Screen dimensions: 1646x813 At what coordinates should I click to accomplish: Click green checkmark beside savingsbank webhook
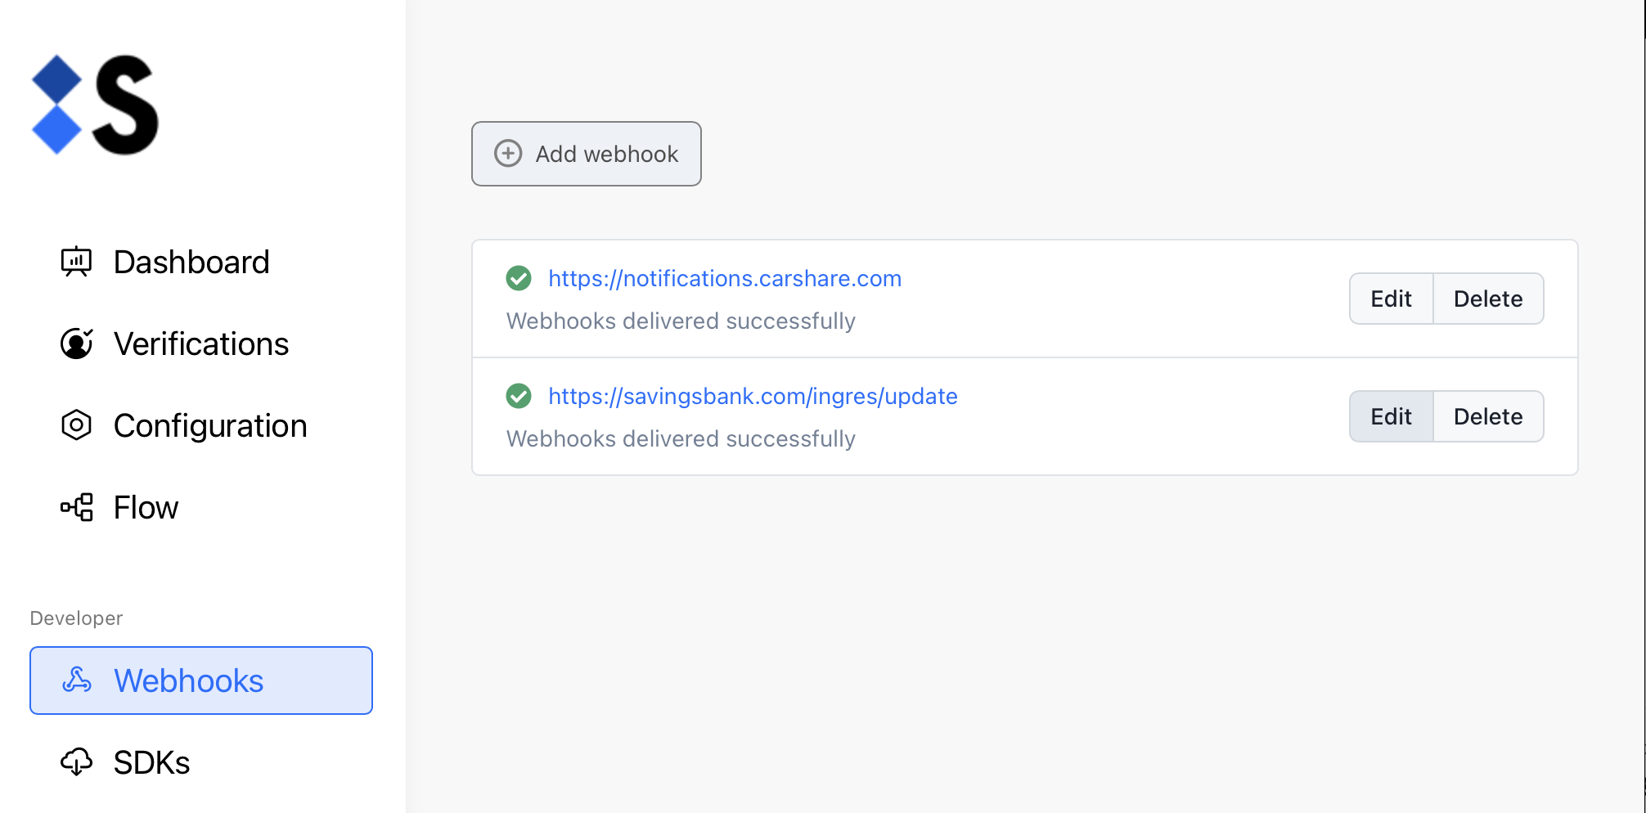tap(519, 397)
